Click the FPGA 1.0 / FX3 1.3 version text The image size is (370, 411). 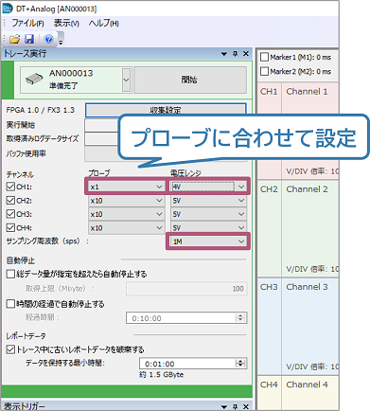[41, 110]
